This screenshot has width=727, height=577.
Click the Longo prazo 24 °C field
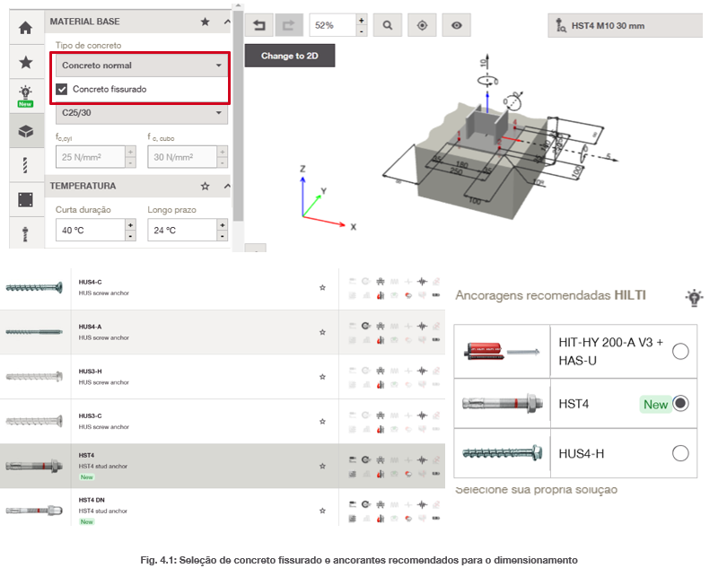[x=182, y=231]
